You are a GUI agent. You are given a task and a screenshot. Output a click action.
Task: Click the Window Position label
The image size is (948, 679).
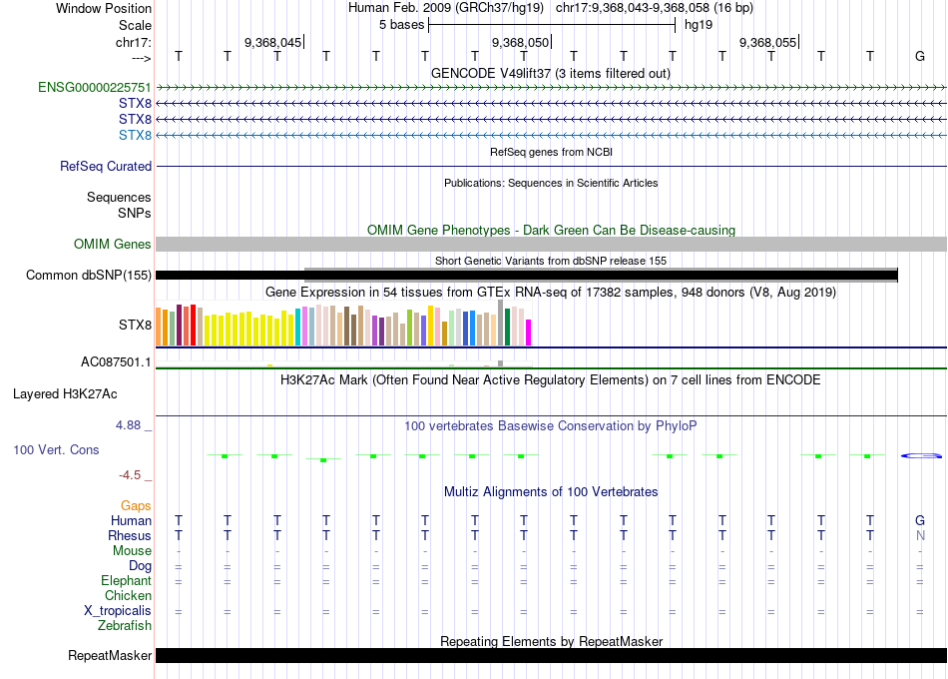pyautogui.click(x=104, y=9)
